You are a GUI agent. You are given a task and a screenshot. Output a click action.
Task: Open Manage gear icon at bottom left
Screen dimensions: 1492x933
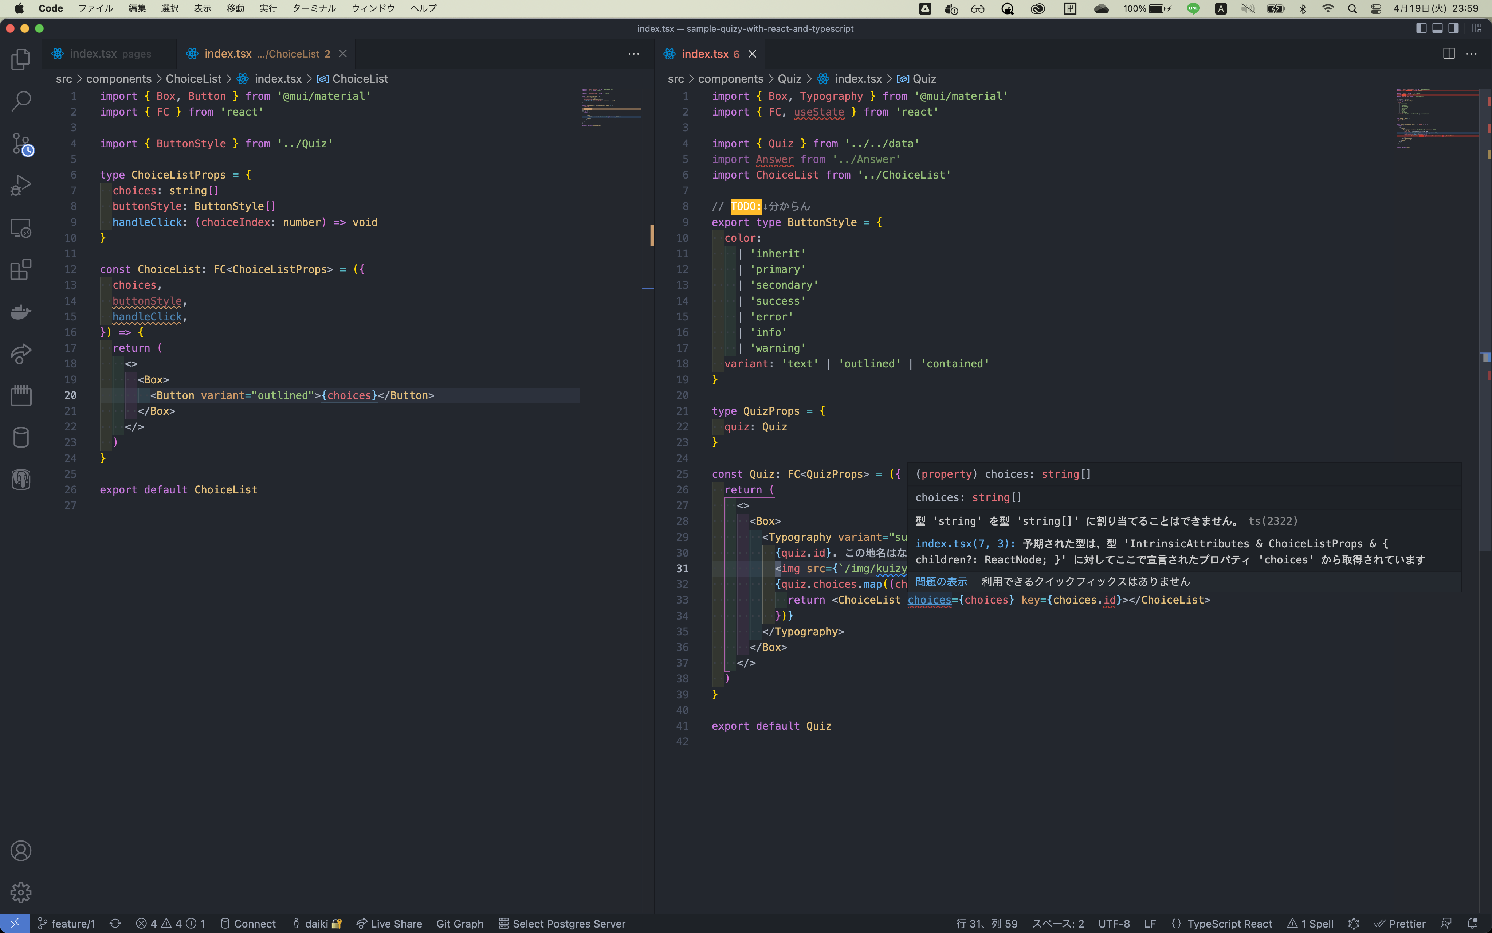click(x=20, y=892)
